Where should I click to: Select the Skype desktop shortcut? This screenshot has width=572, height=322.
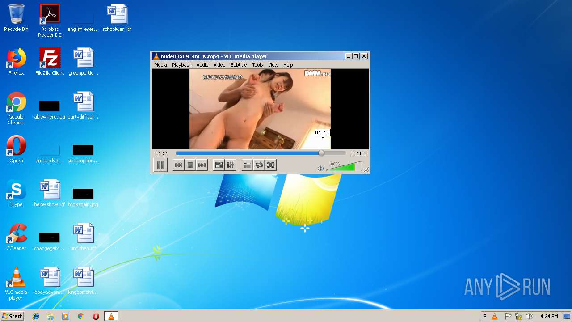[x=16, y=193]
